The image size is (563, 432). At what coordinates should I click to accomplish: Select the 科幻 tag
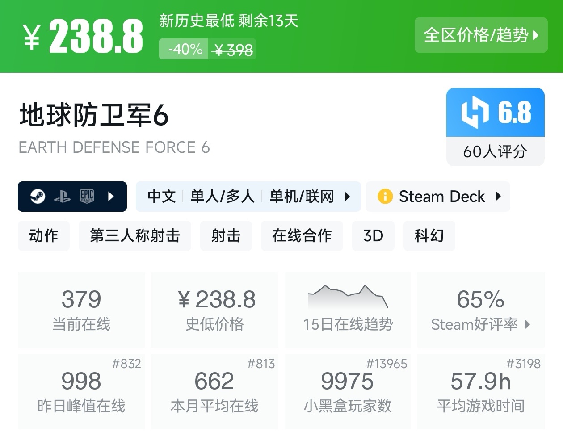[429, 235]
